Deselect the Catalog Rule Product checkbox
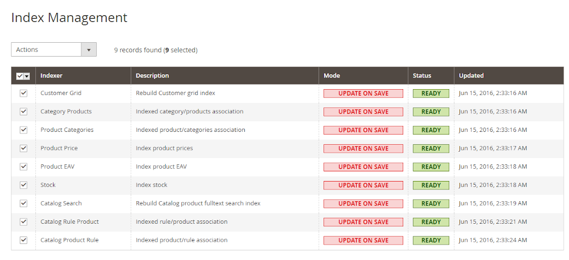 [24, 222]
